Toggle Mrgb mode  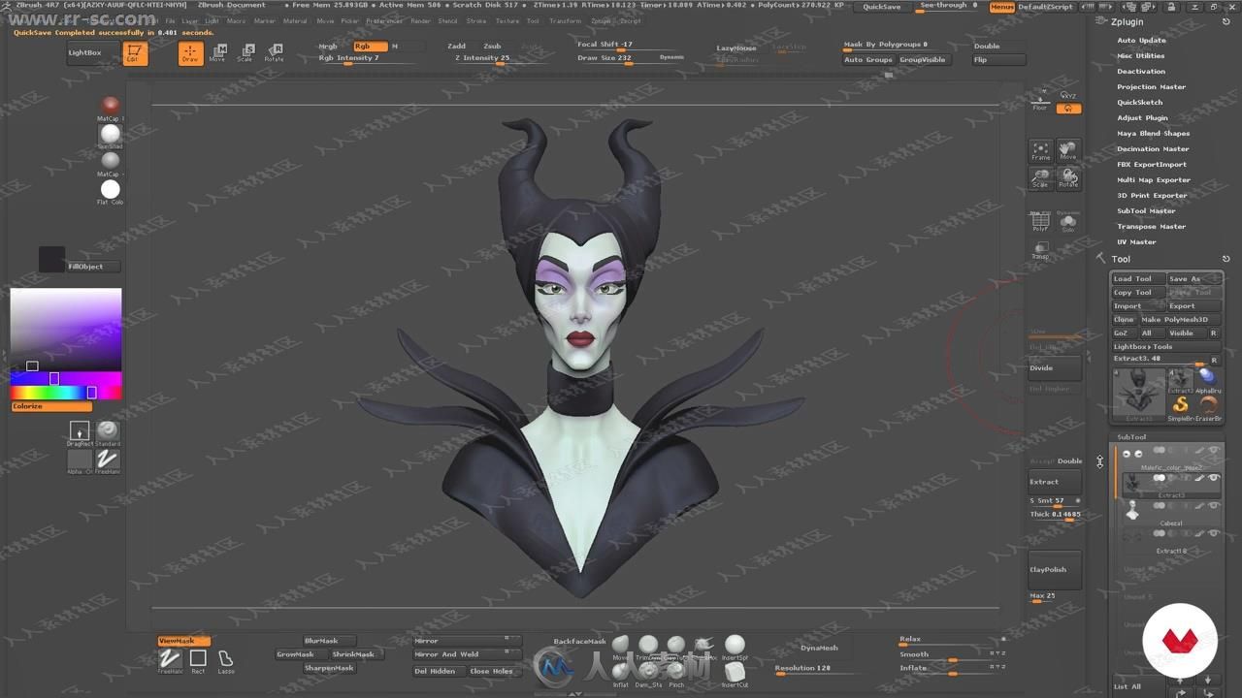(x=329, y=46)
